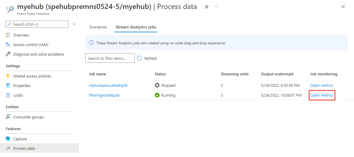The height and width of the screenshot is (157, 354).
Task: Click the Access control (IAM) people icon
Action: point(8,45)
